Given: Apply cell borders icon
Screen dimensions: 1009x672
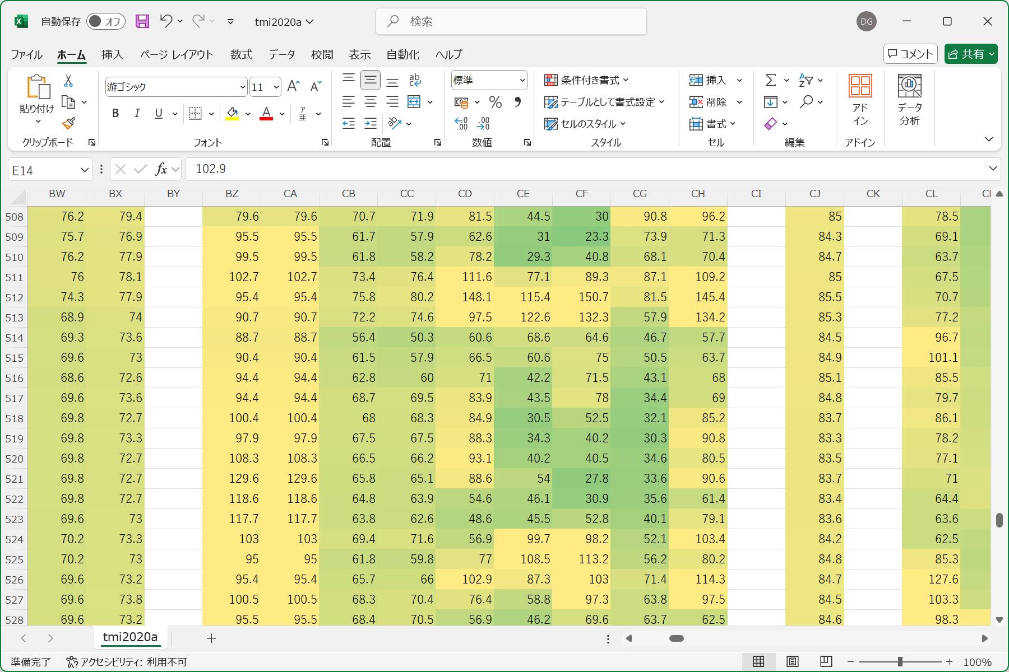Looking at the screenshot, I should 195,113.
